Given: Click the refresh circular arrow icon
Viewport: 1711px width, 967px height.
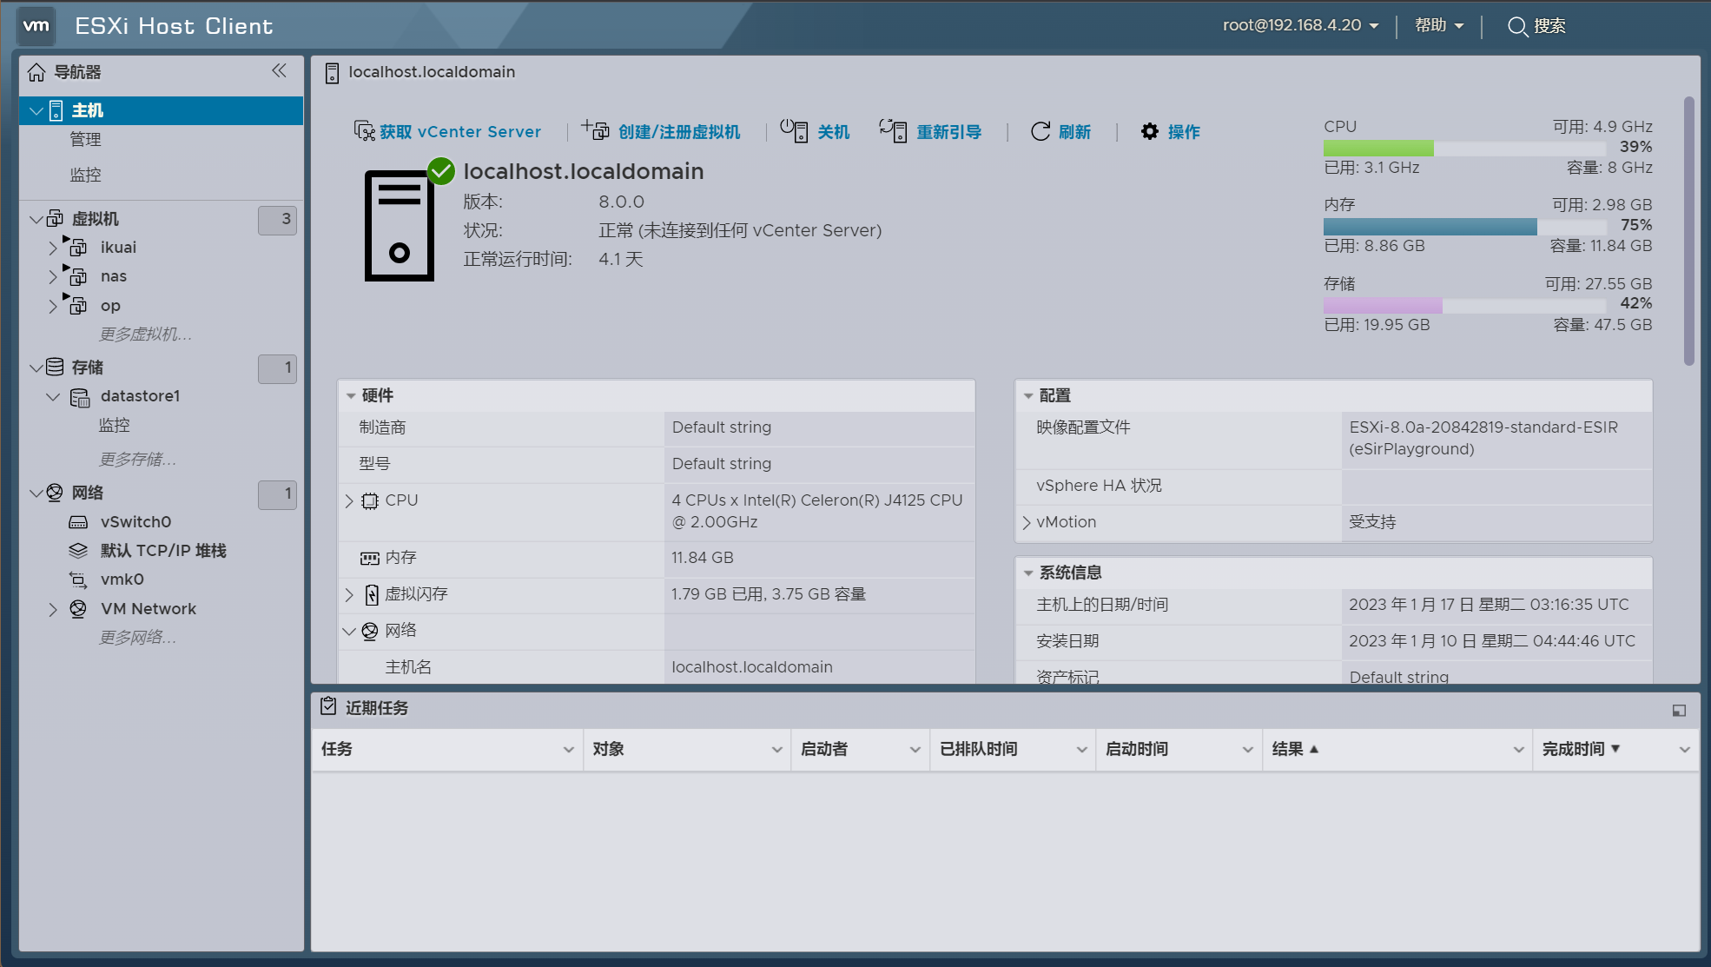Looking at the screenshot, I should point(1040,131).
